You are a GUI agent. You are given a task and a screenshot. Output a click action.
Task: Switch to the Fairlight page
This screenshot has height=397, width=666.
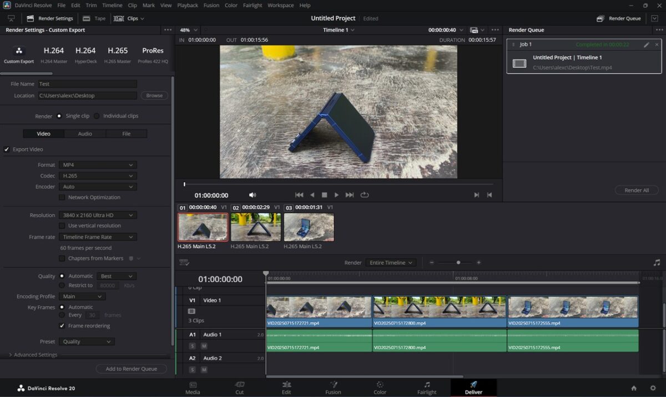click(427, 388)
